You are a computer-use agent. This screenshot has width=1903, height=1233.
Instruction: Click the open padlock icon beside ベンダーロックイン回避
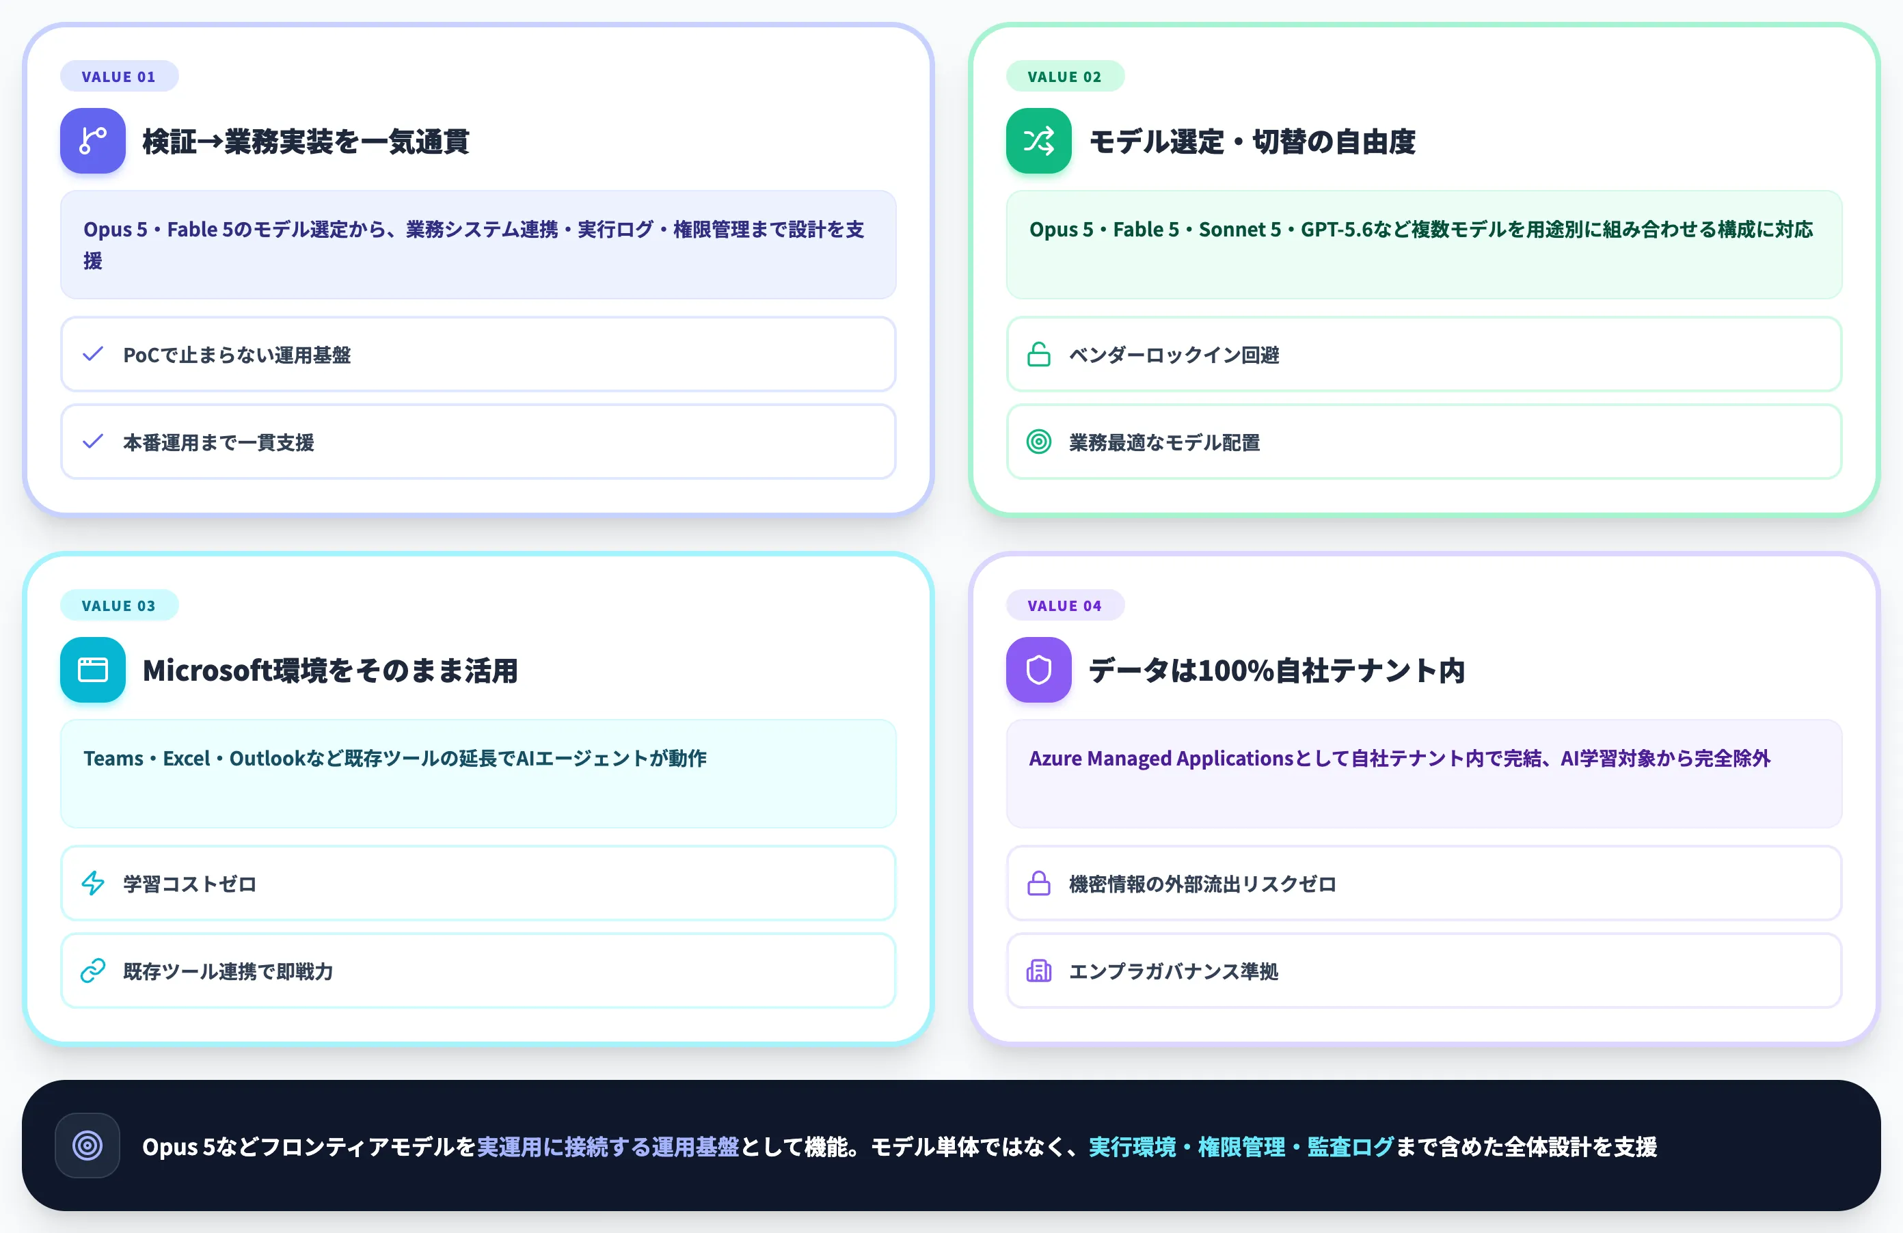(x=1039, y=354)
